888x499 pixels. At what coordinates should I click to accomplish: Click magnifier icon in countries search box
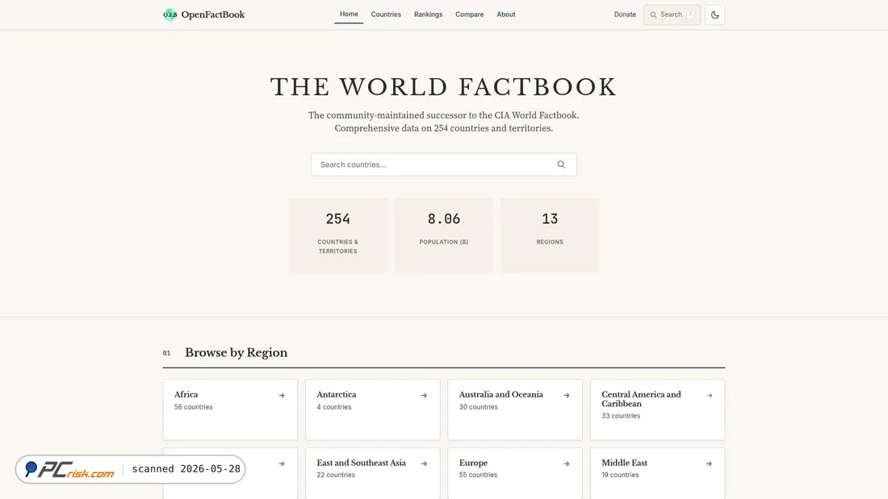(561, 164)
